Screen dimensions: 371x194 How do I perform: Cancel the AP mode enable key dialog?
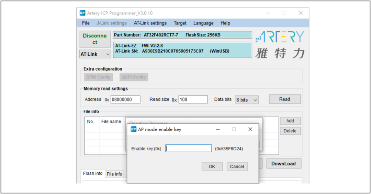tap(237, 166)
